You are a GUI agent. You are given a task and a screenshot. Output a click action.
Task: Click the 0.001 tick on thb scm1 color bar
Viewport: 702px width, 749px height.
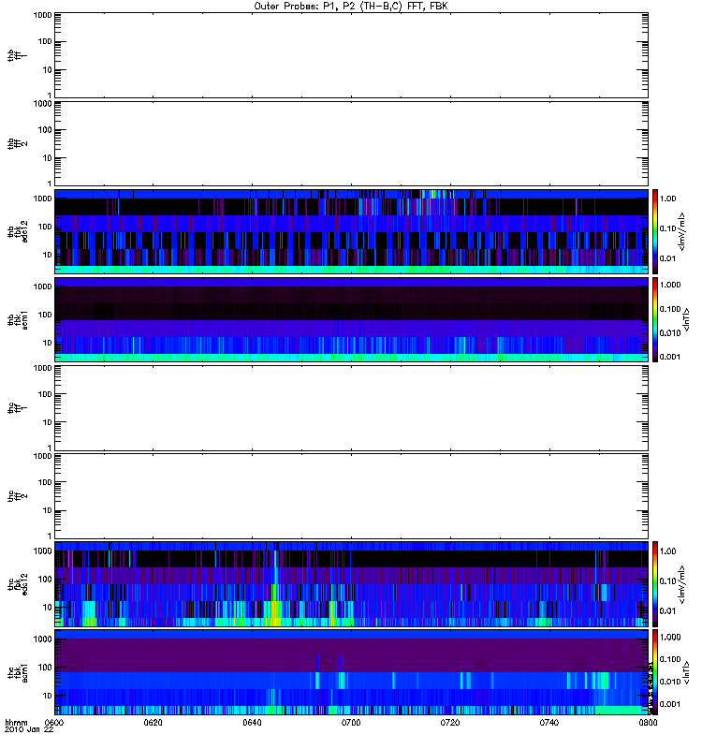coord(670,357)
